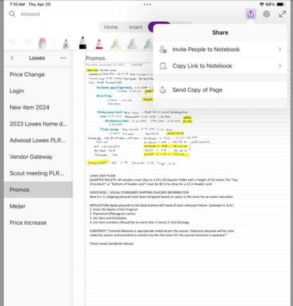Switch to the Home tab
The image size is (293, 306).
pyautogui.click(x=111, y=27)
